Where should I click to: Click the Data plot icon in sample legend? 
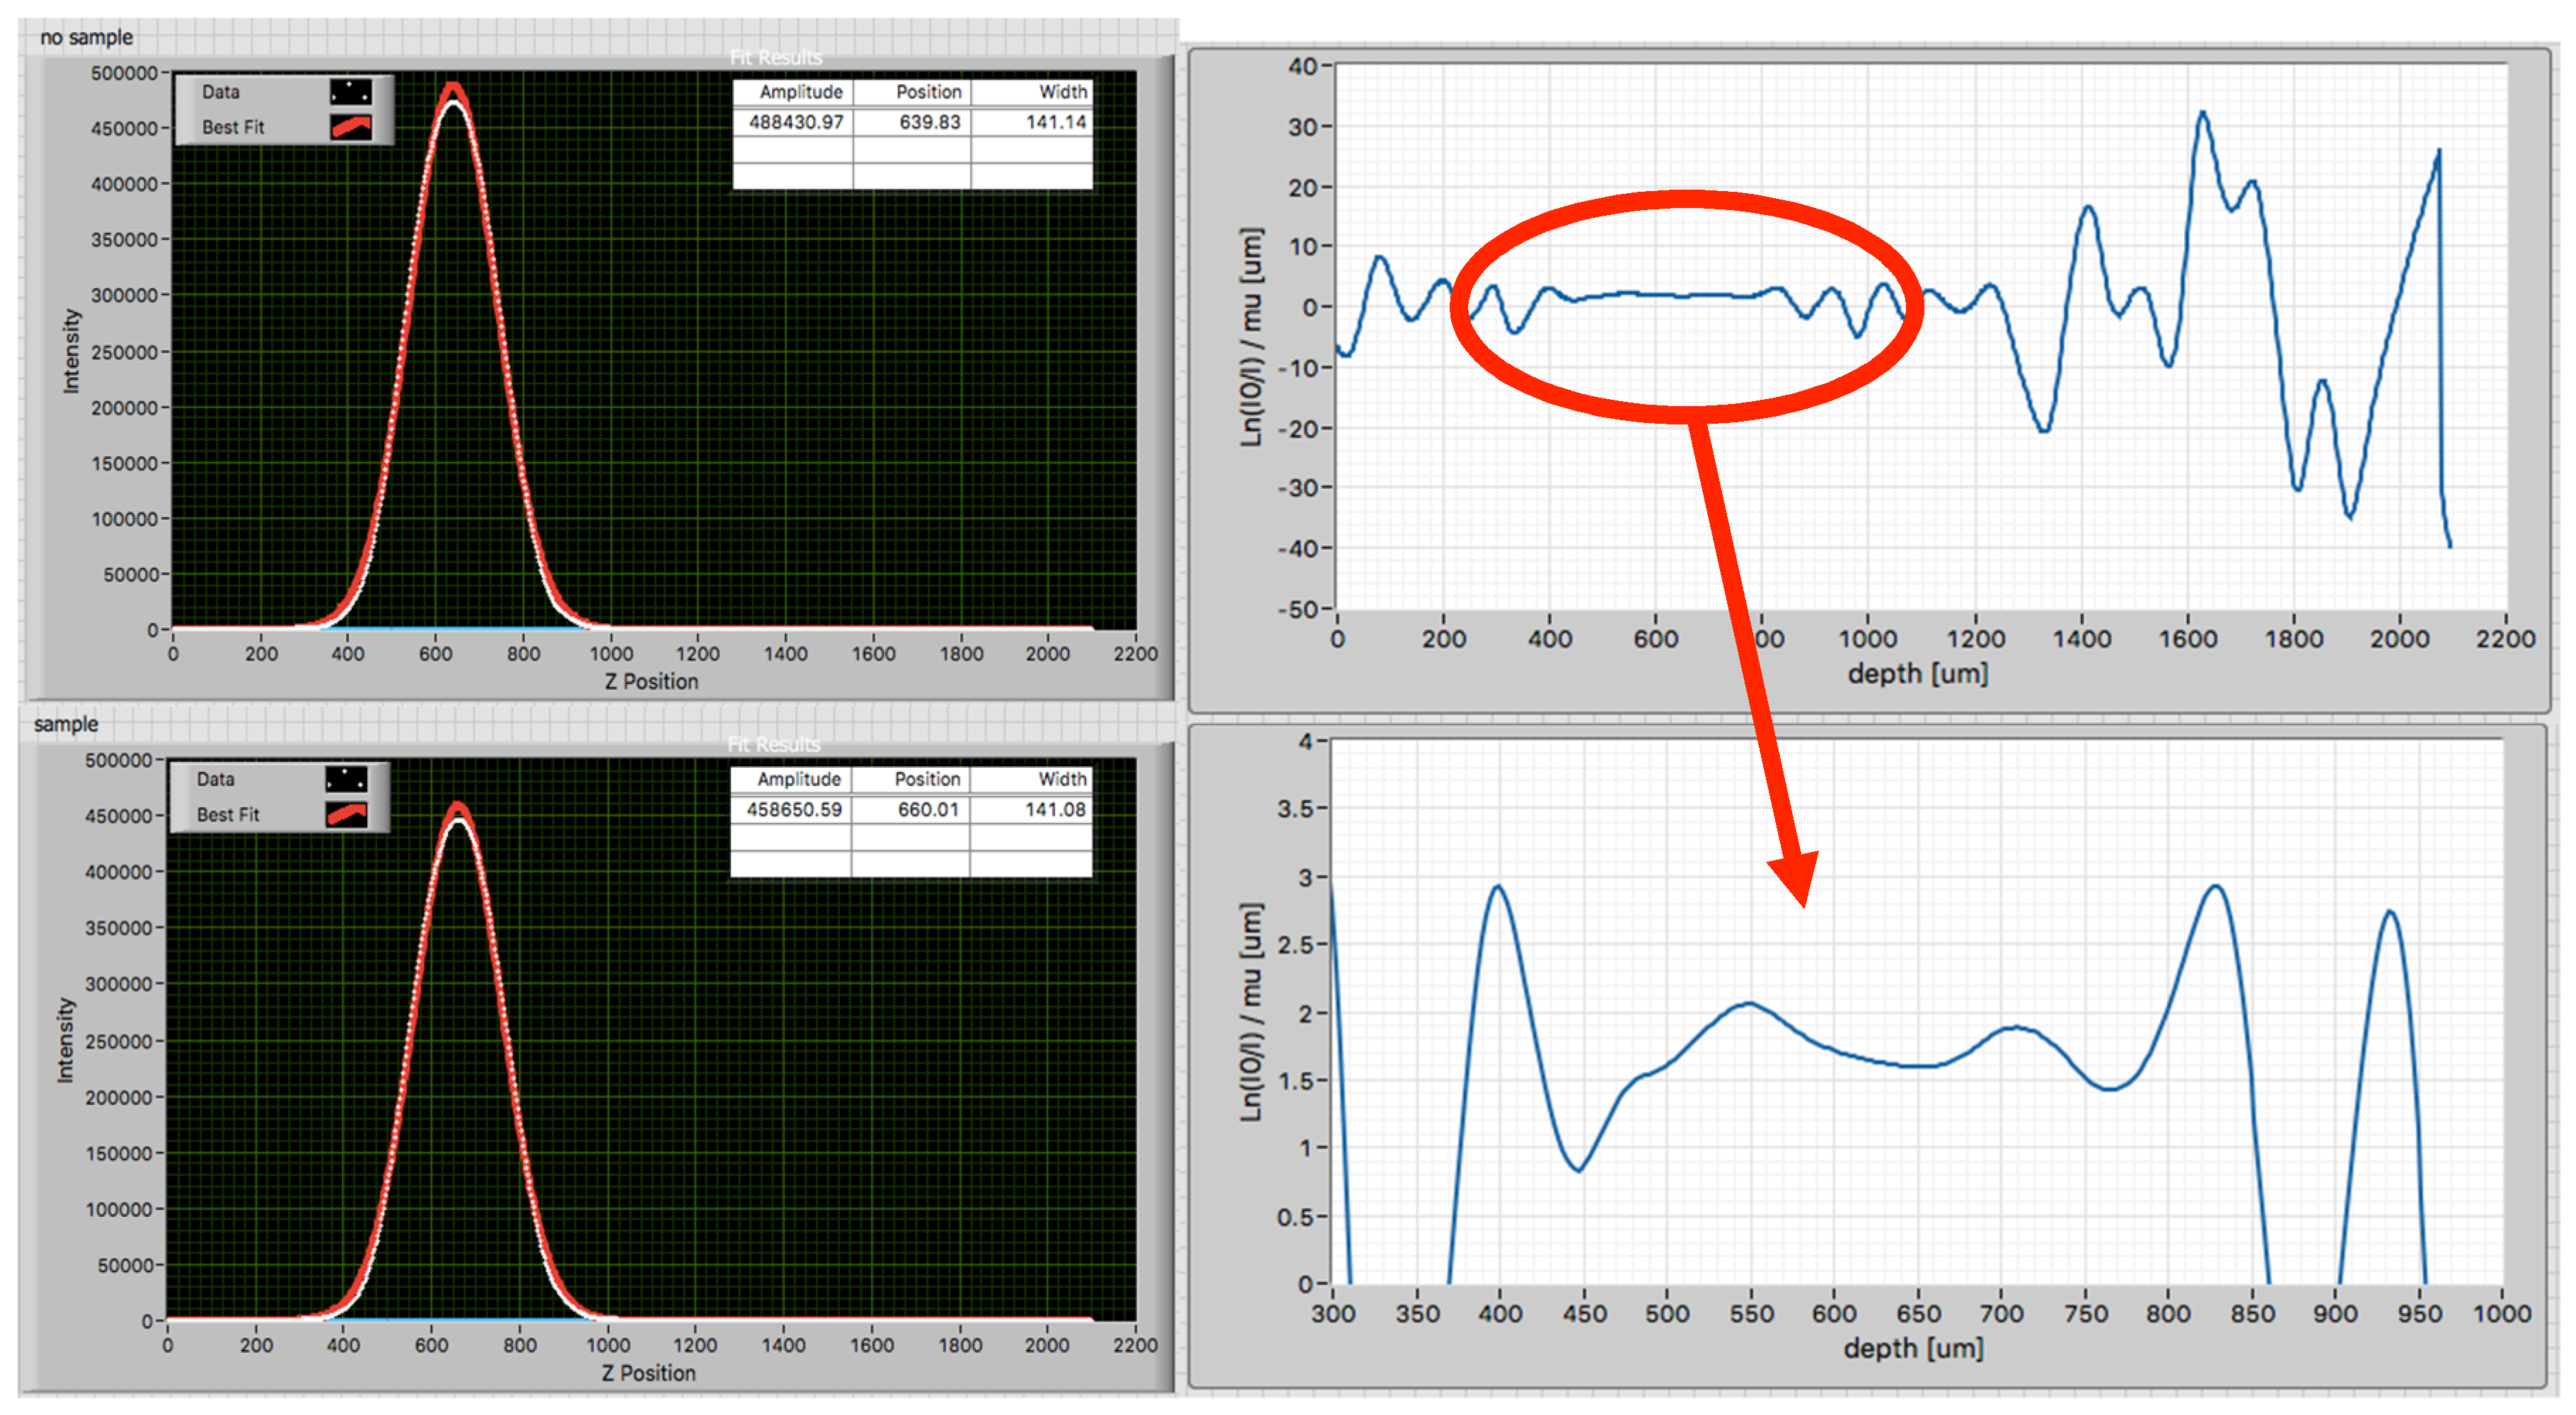click(x=346, y=779)
